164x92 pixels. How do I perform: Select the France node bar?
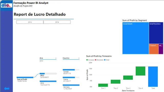(x=71, y=77)
